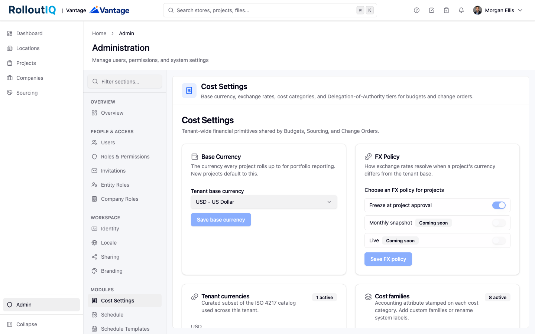This screenshot has height=334, width=535.
Task: Click magnifier icon in Filter sections
Action: pos(95,82)
